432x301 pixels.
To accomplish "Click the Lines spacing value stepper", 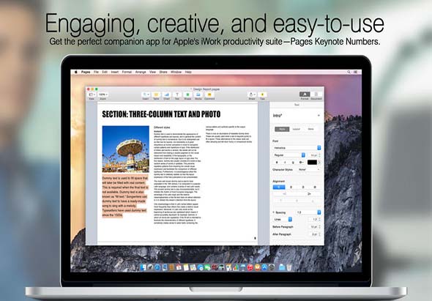I will click(x=319, y=220).
